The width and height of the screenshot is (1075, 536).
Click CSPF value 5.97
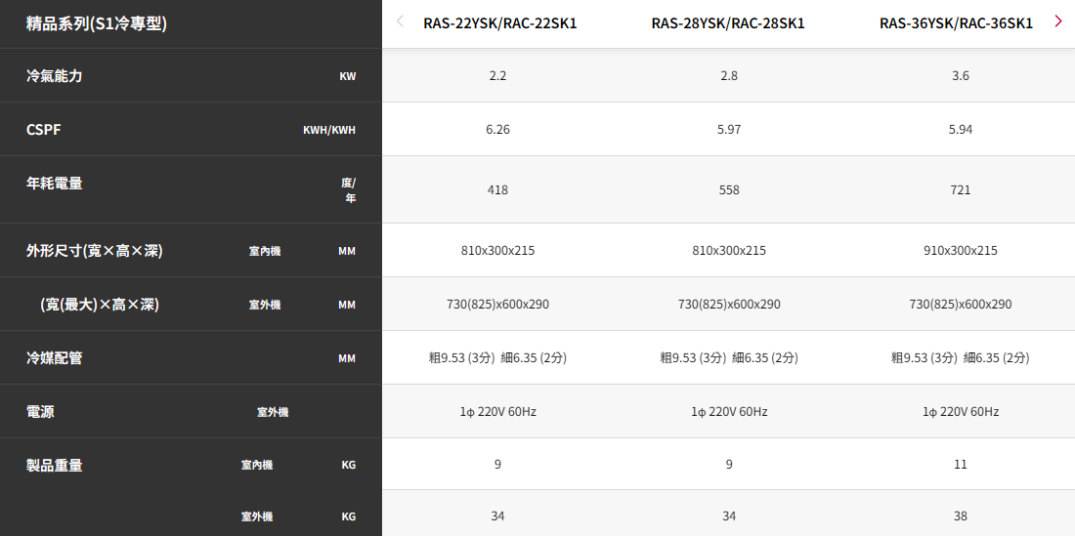click(729, 130)
